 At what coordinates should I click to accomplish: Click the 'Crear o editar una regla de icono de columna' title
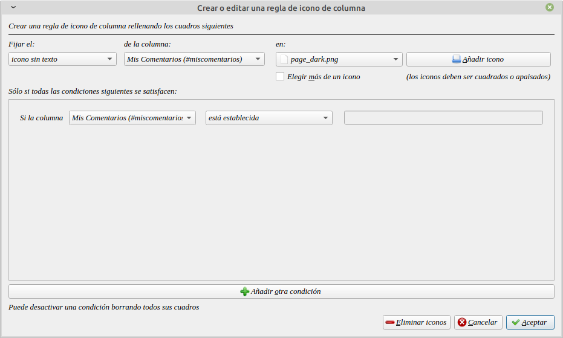click(x=281, y=8)
